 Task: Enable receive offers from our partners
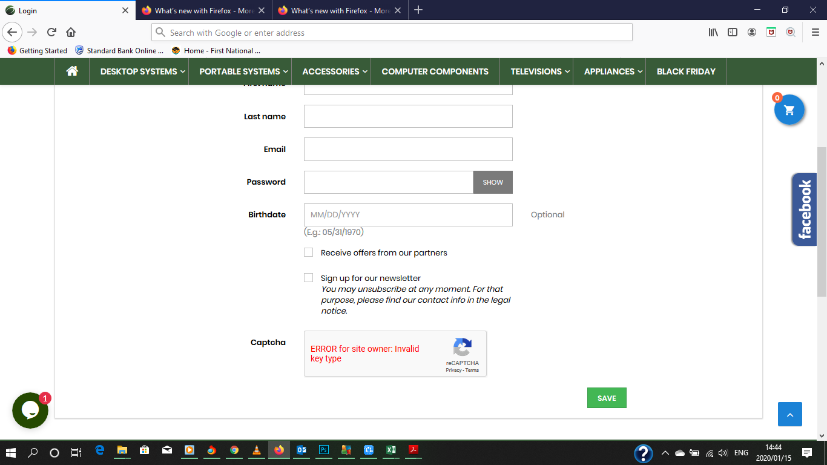[308, 252]
